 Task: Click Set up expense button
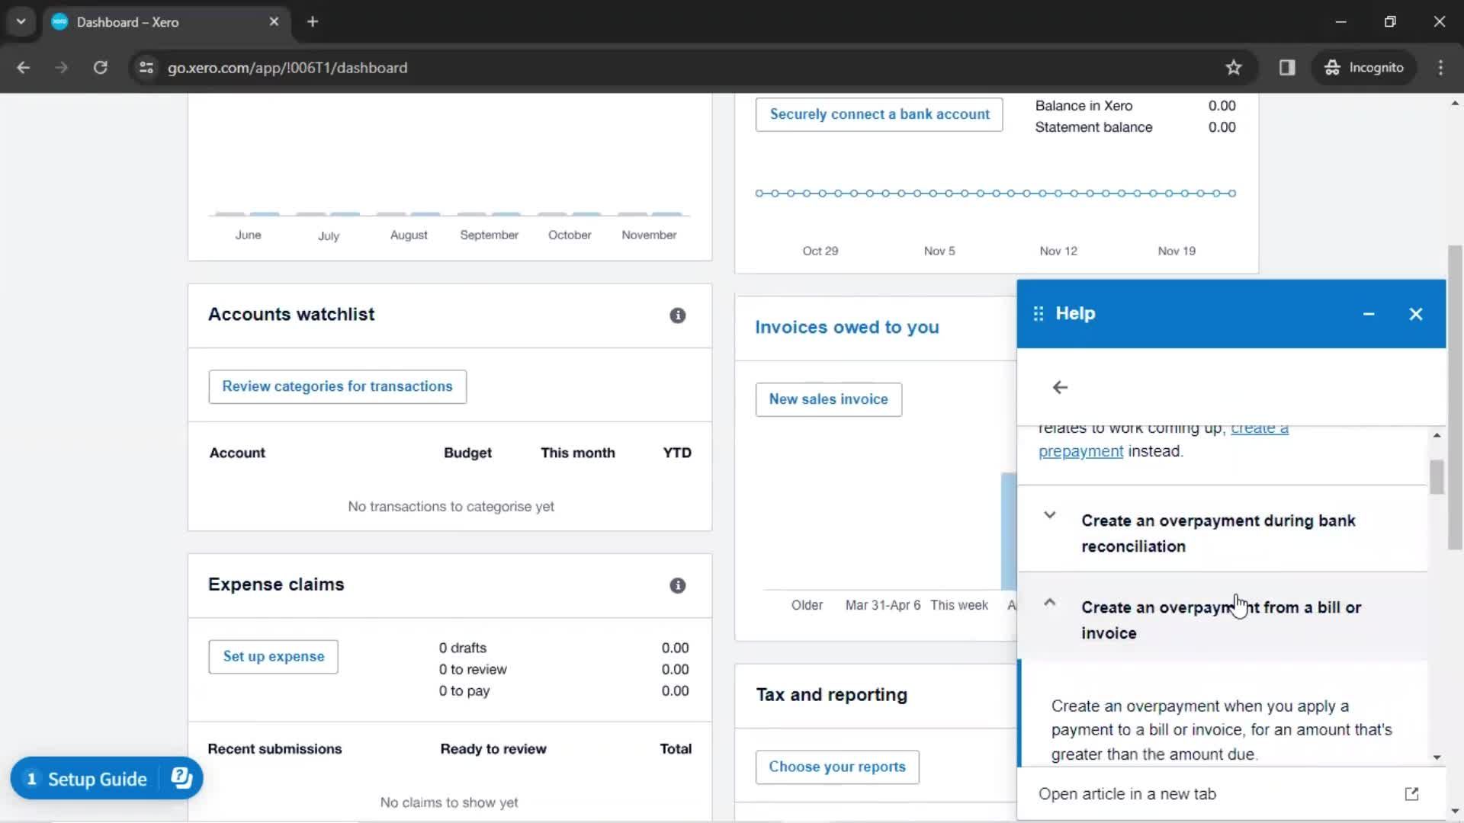pos(273,657)
